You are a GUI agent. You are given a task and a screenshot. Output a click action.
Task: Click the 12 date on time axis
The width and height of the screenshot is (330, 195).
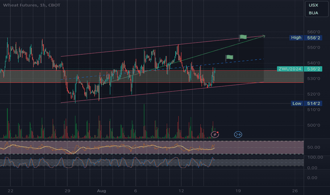[181, 191]
